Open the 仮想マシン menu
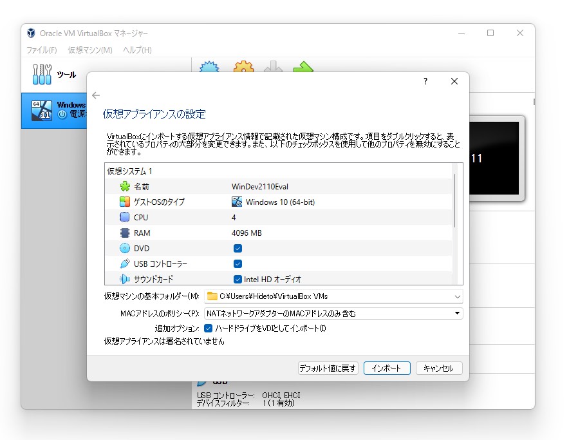The width and height of the screenshot is (569, 440). [88, 50]
